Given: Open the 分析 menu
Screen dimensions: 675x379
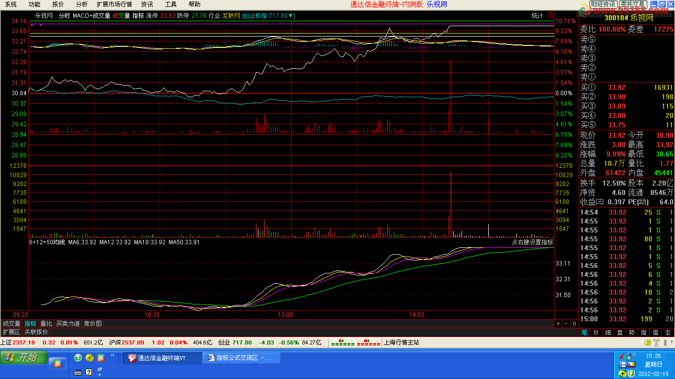Looking at the screenshot, I should [x=82, y=4].
